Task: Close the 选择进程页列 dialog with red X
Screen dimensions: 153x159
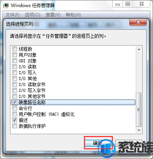Action: coord(138,22)
